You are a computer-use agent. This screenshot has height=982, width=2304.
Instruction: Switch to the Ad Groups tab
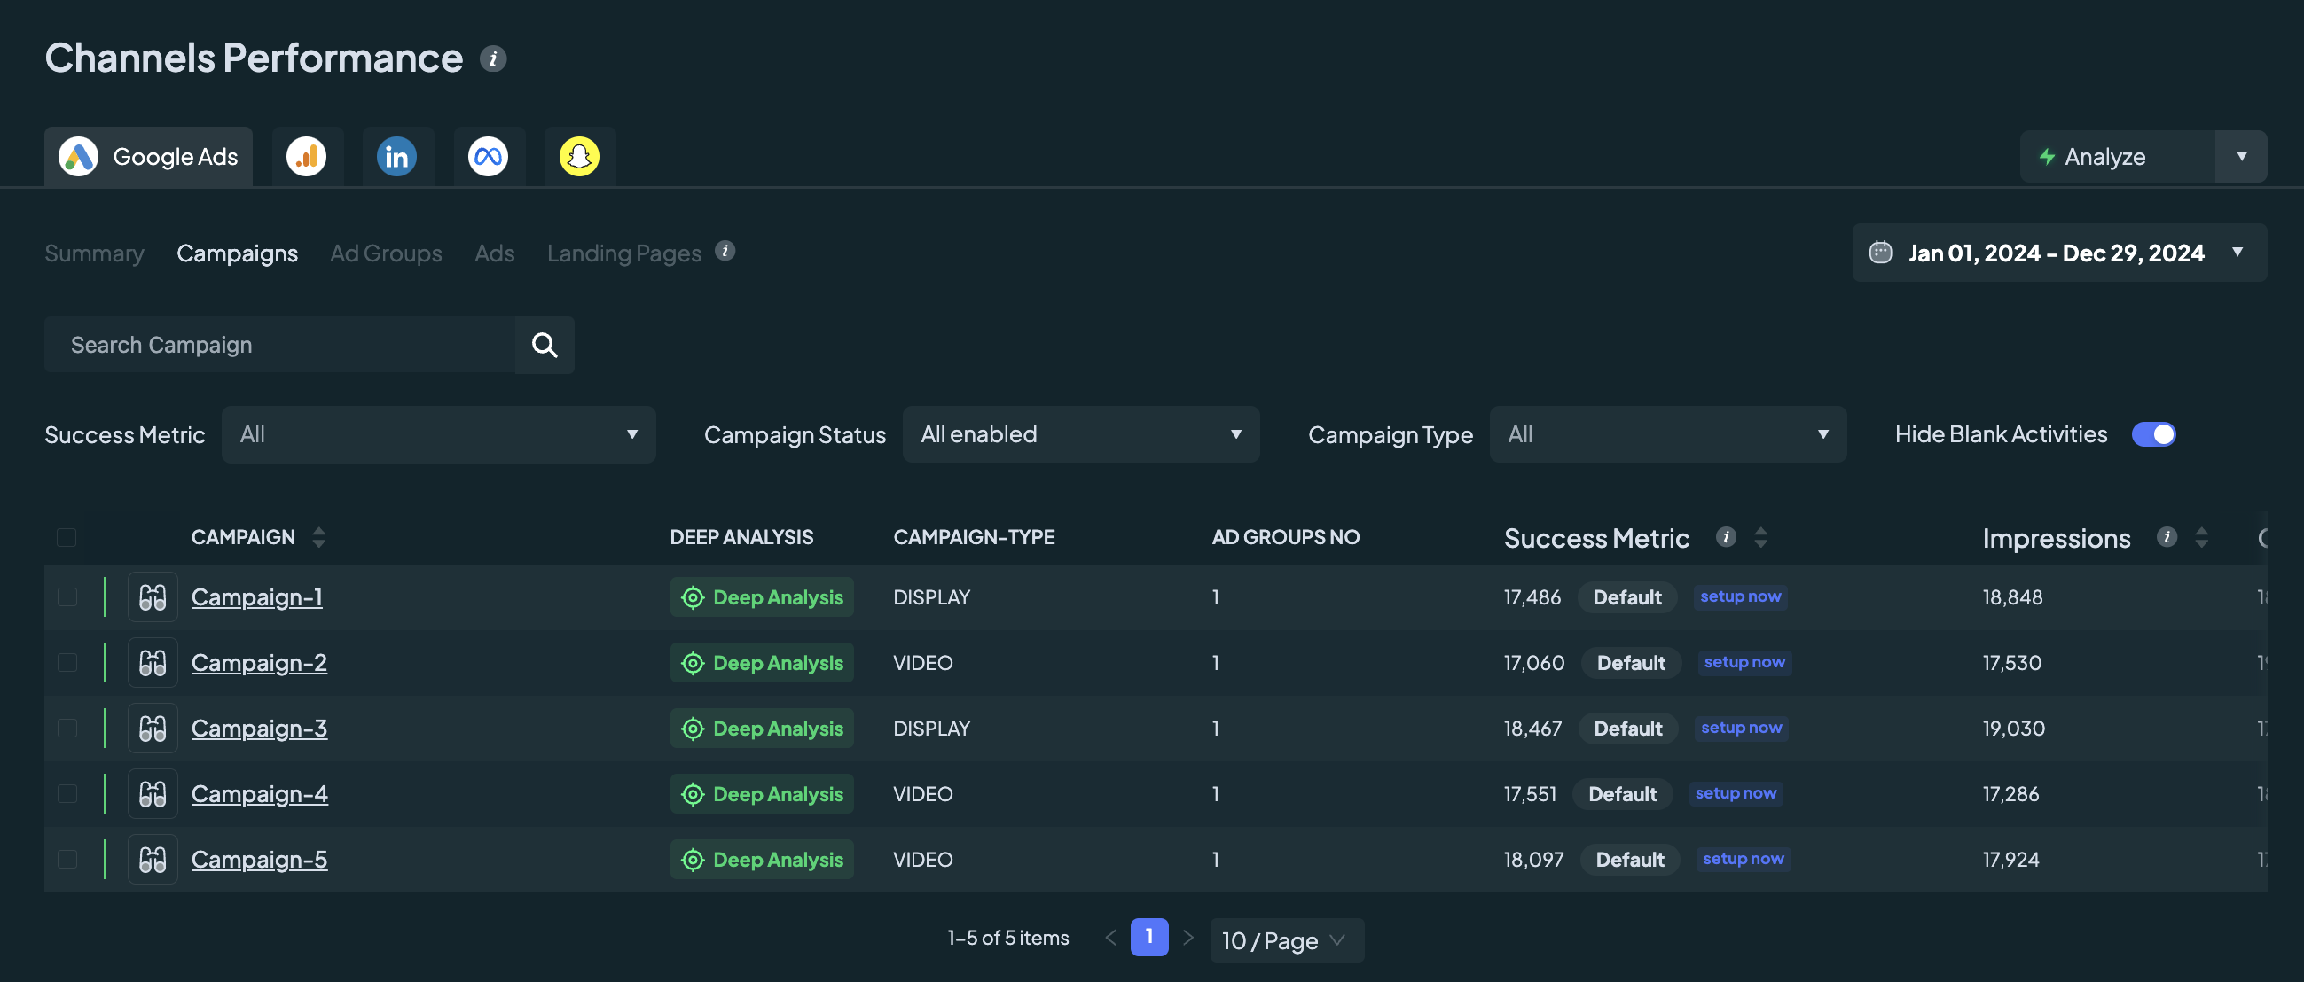(x=387, y=253)
